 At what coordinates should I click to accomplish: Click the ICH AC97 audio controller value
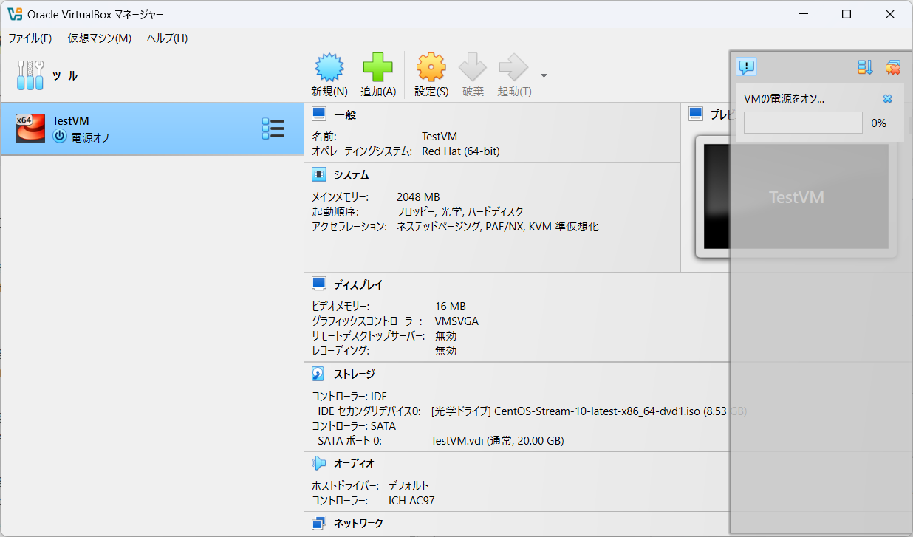click(411, 501)
